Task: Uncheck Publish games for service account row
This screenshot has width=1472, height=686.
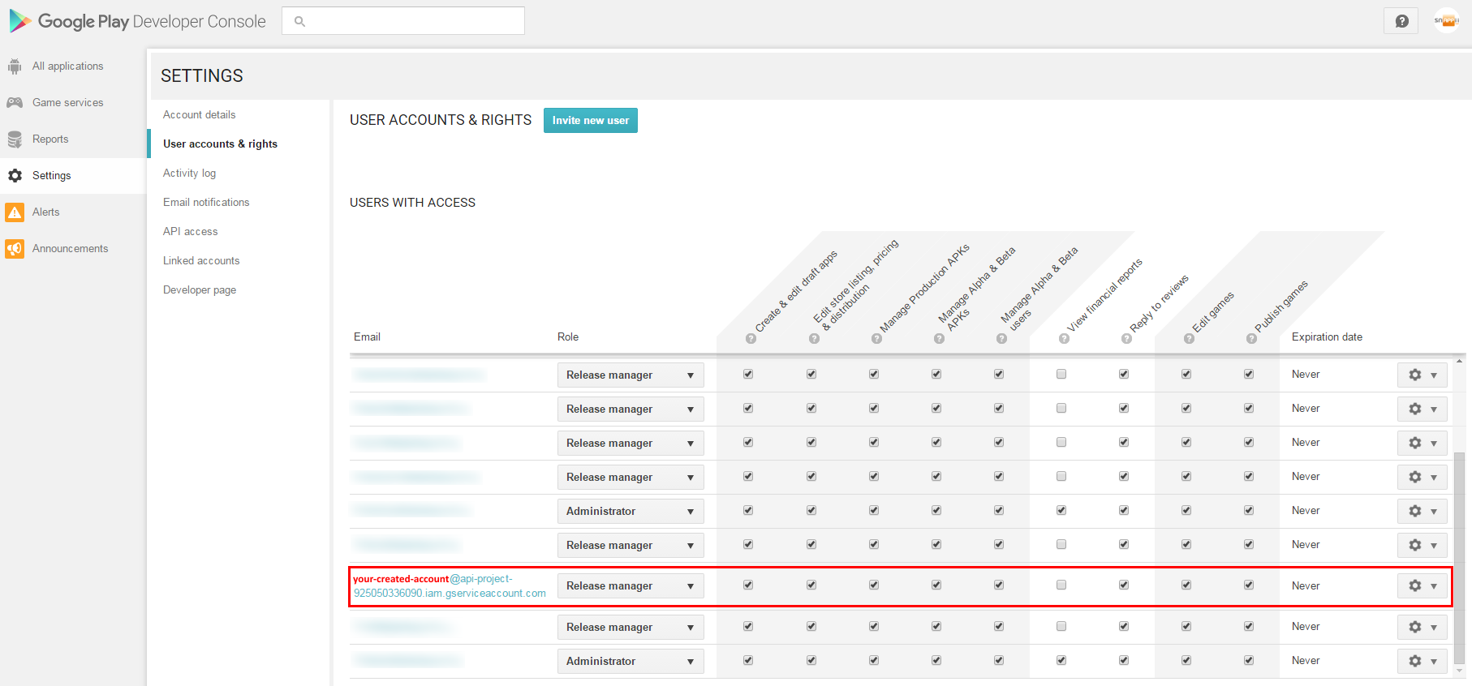Action: coord(1249,585)
